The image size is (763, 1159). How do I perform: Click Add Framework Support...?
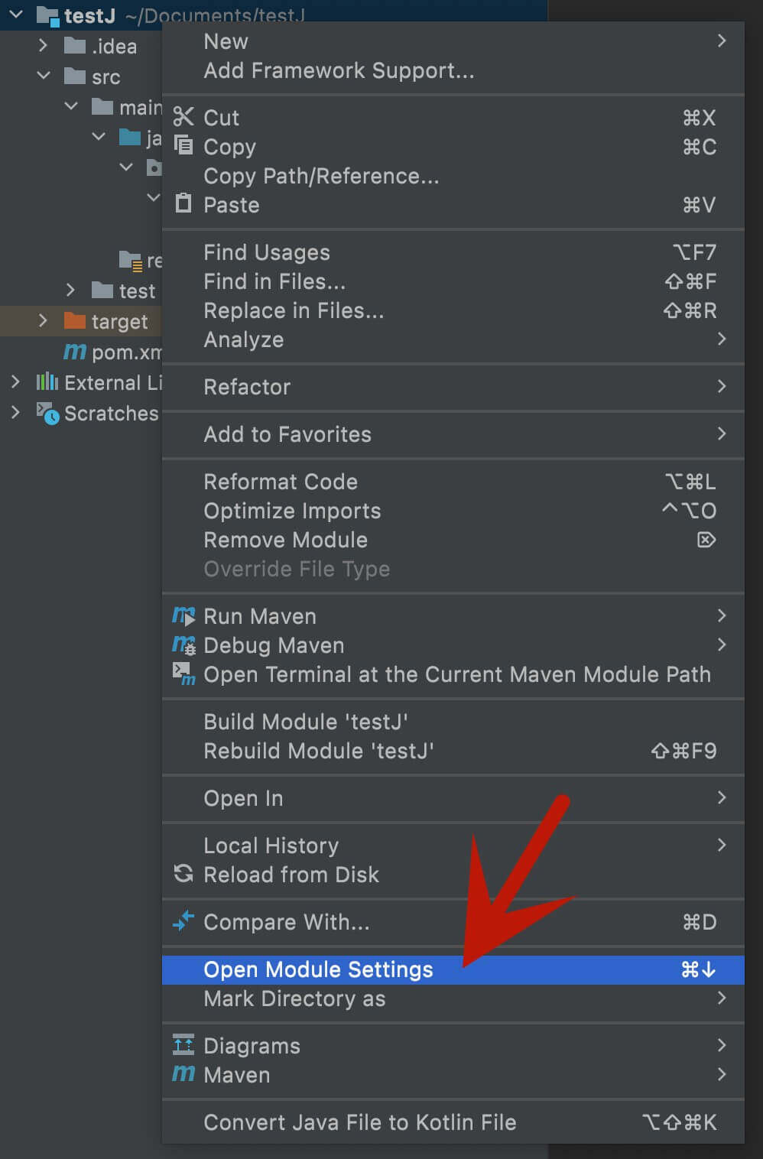[x=338, y=70]
